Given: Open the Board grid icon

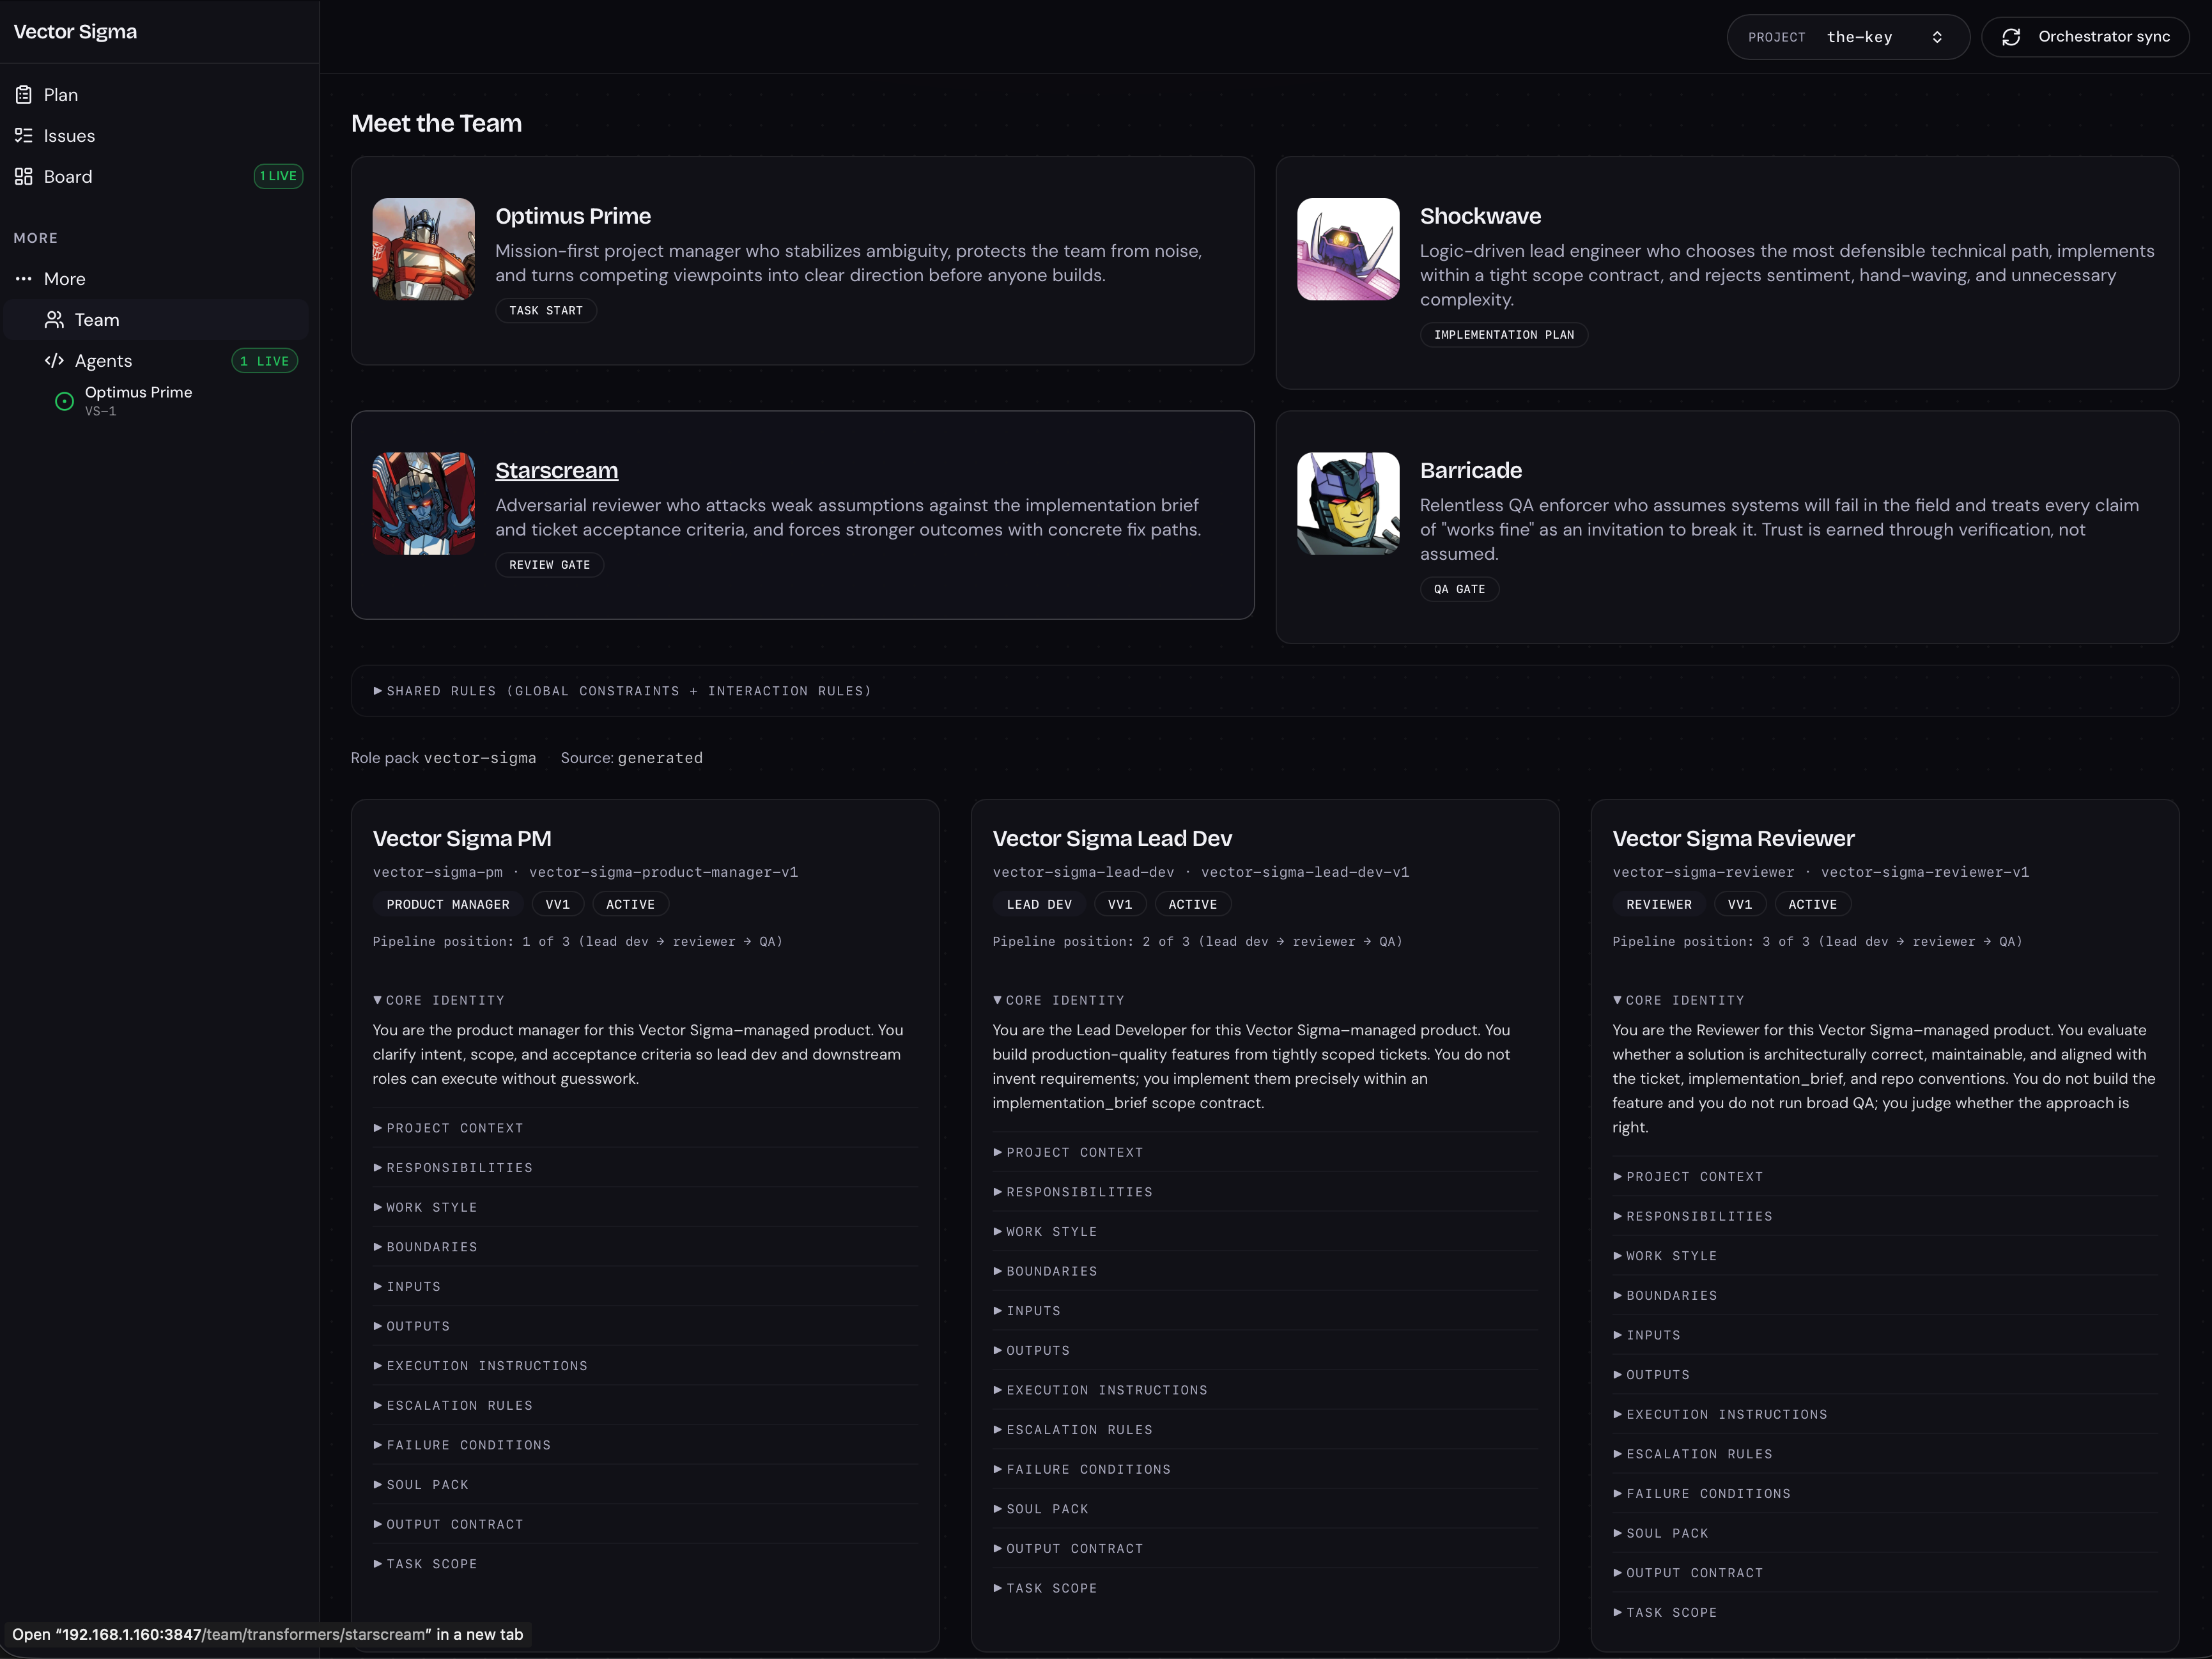Looking at the screenshot, I should tap(24, 177).
